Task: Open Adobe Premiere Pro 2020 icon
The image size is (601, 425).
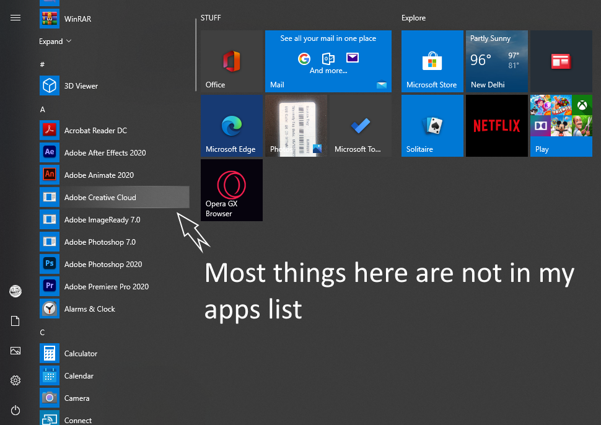Action: [x=50, y=286]
